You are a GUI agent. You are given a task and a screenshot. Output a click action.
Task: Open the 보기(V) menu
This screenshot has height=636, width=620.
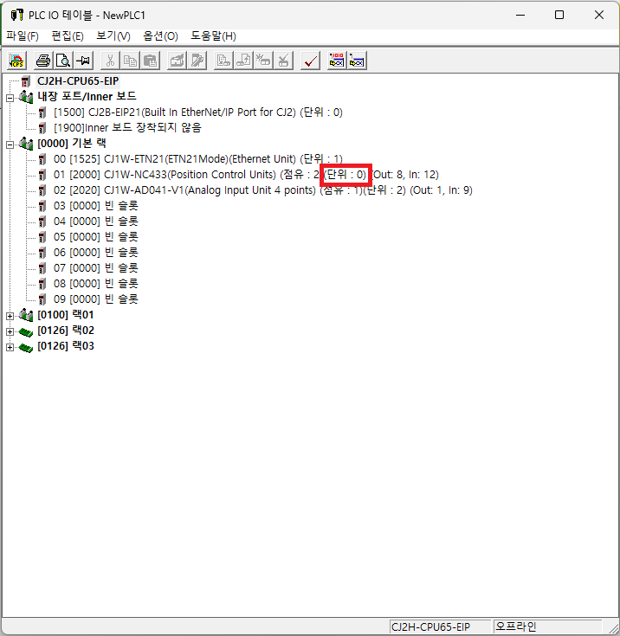point(113,36)
